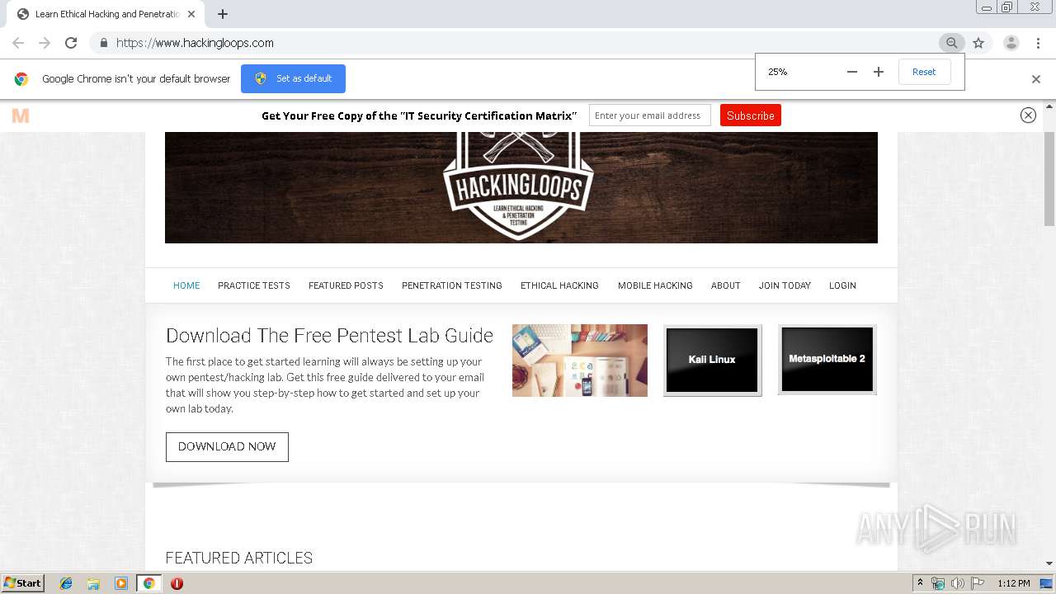Click the orange M logo on banner
The image size is (1056, 594).
click(x=21, y=115)
